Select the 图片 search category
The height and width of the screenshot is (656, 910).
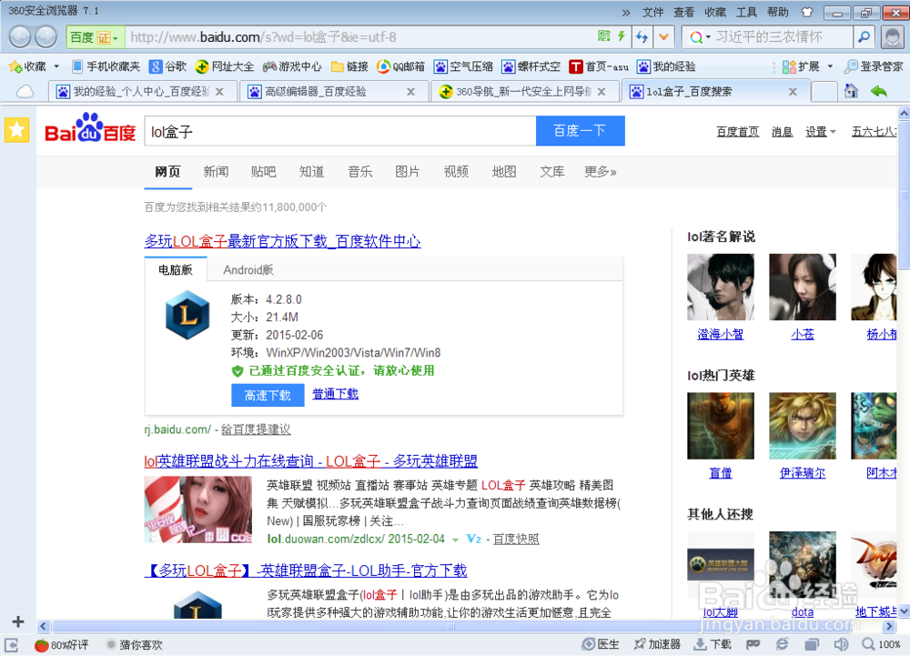[x=408, y=172]
